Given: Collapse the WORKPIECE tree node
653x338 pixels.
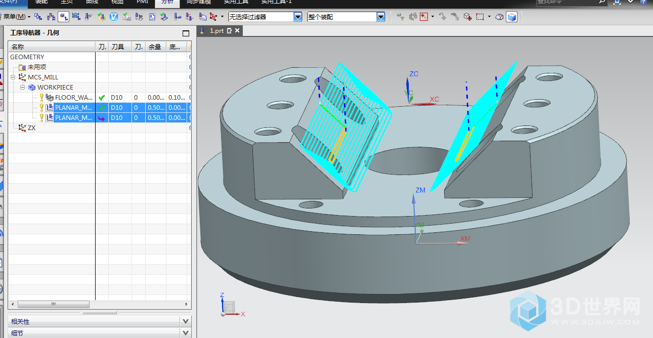Looking at the screenshot, I should tap(23, 88).
